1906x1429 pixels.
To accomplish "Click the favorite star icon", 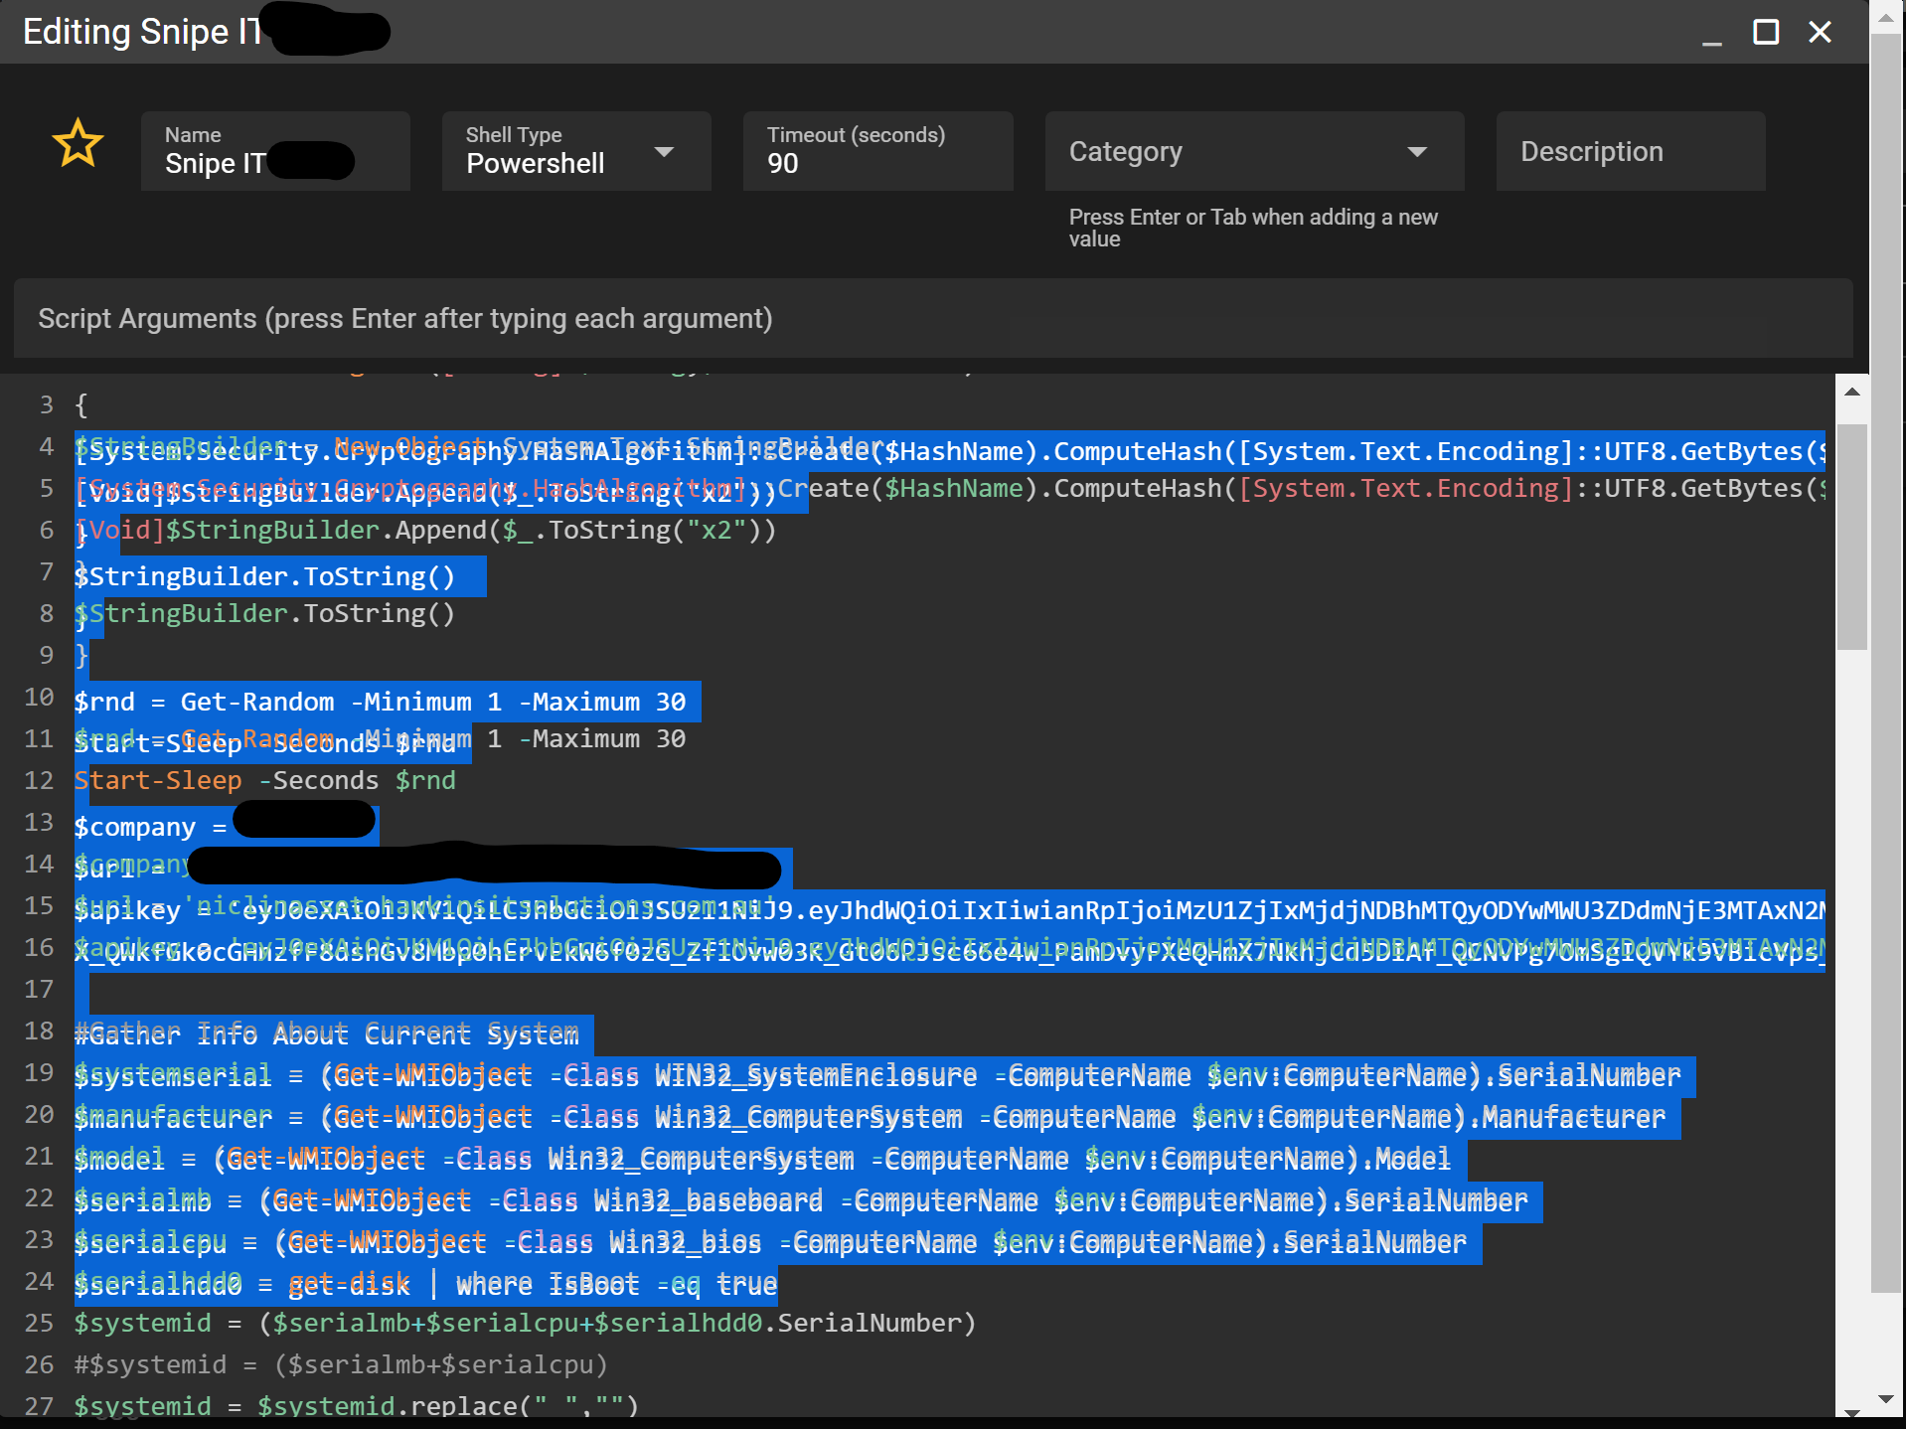I will (x=79, y=144).
